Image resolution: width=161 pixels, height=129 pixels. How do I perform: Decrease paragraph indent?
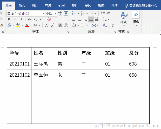[103, 13]
